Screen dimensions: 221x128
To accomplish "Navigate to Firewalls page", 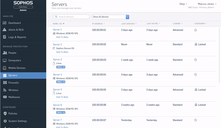I will [x=13, y=83].
